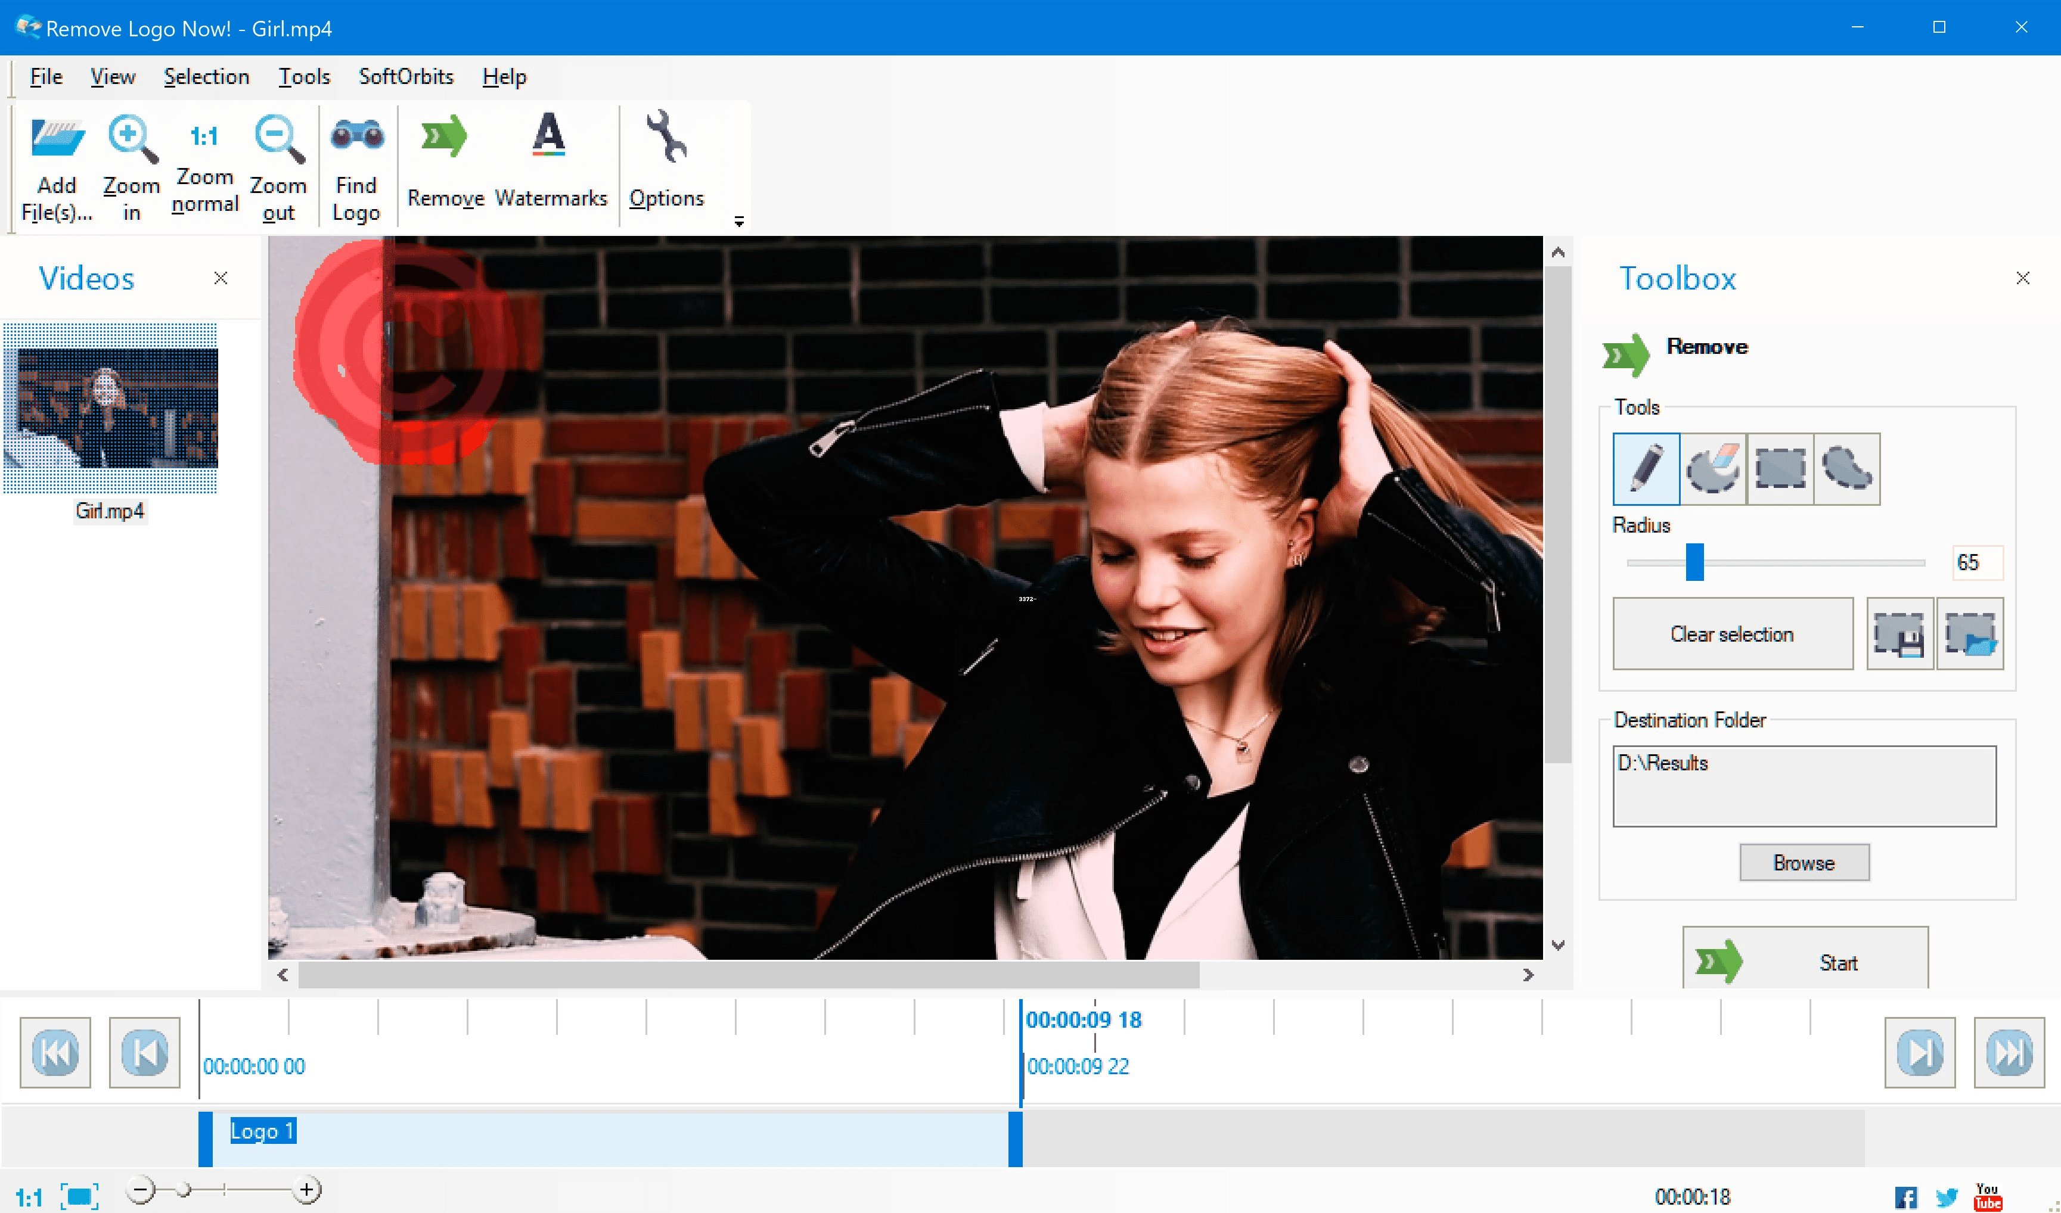Click Clear selection button in Toolbox

(x=1731, y=633)
